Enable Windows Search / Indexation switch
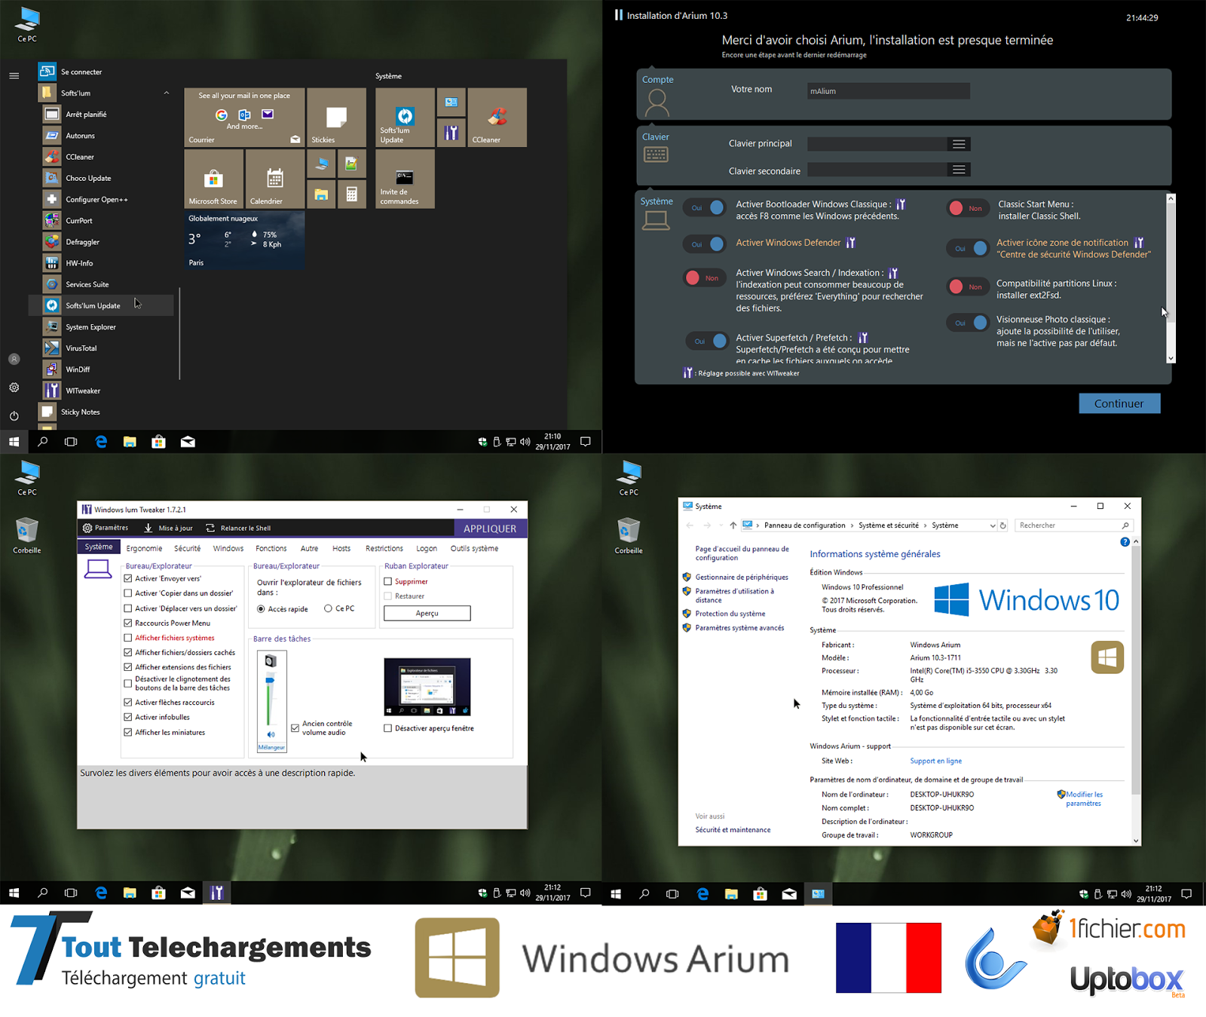Image resolution: width=1206 pixels, height=1017 pixels. pos(705,278)
